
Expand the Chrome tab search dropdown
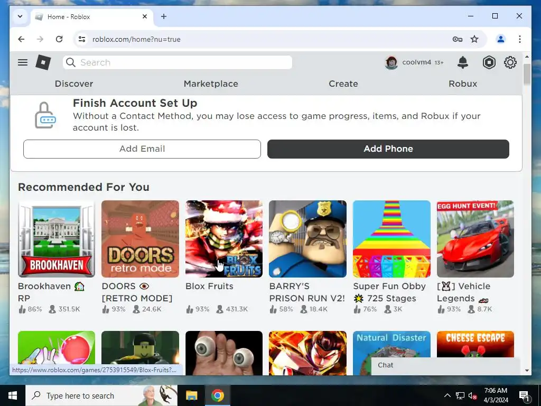20,16
